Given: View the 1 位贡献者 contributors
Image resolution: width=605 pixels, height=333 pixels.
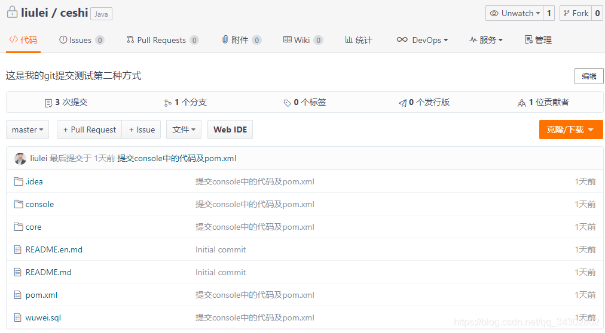Looking at the screenshot, I should pyautogui.click(x=543, y=103).
